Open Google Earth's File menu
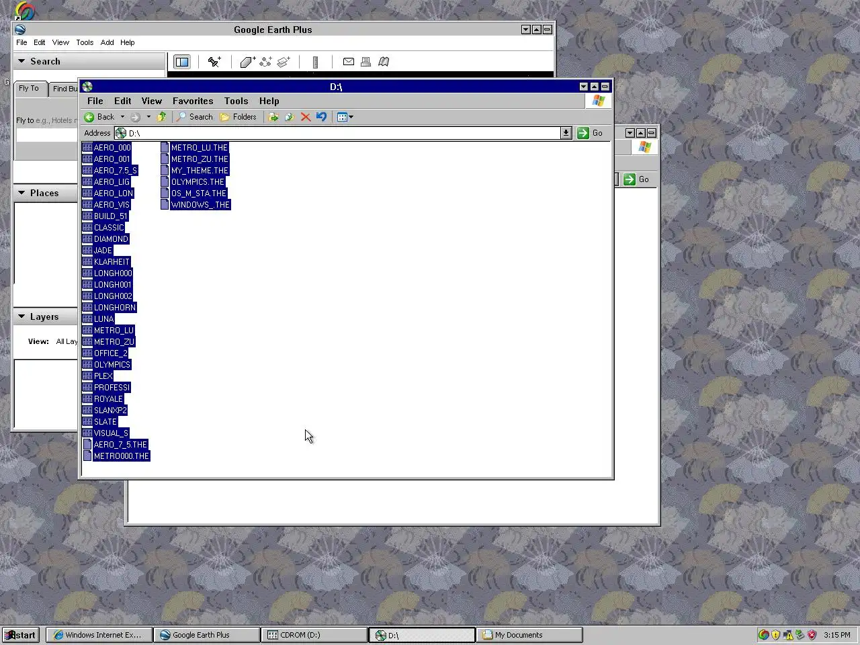The image size is (860, 645). coord(21,42)
